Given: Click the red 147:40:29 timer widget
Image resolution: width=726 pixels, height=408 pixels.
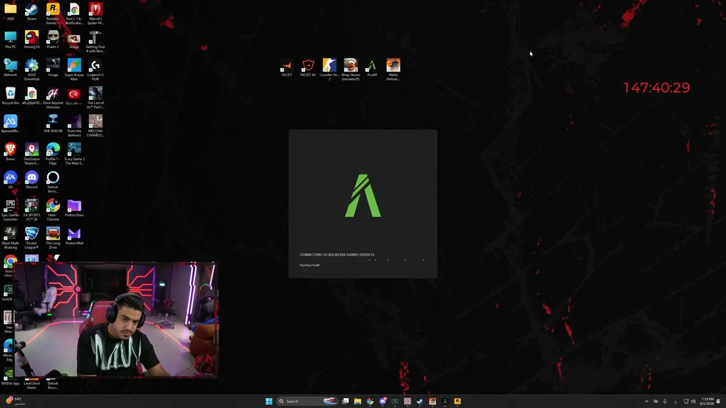Looking at the screenshot, I should [x=656, y=87].
